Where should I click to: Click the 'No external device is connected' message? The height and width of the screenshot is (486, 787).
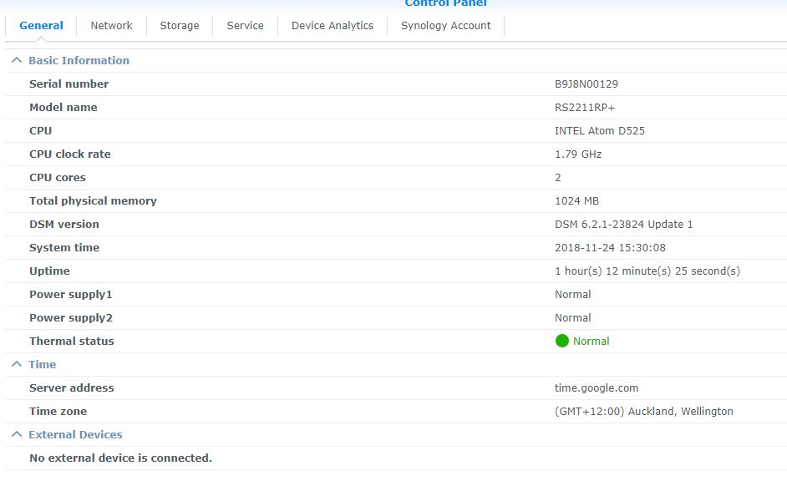(x=120, y=458)
